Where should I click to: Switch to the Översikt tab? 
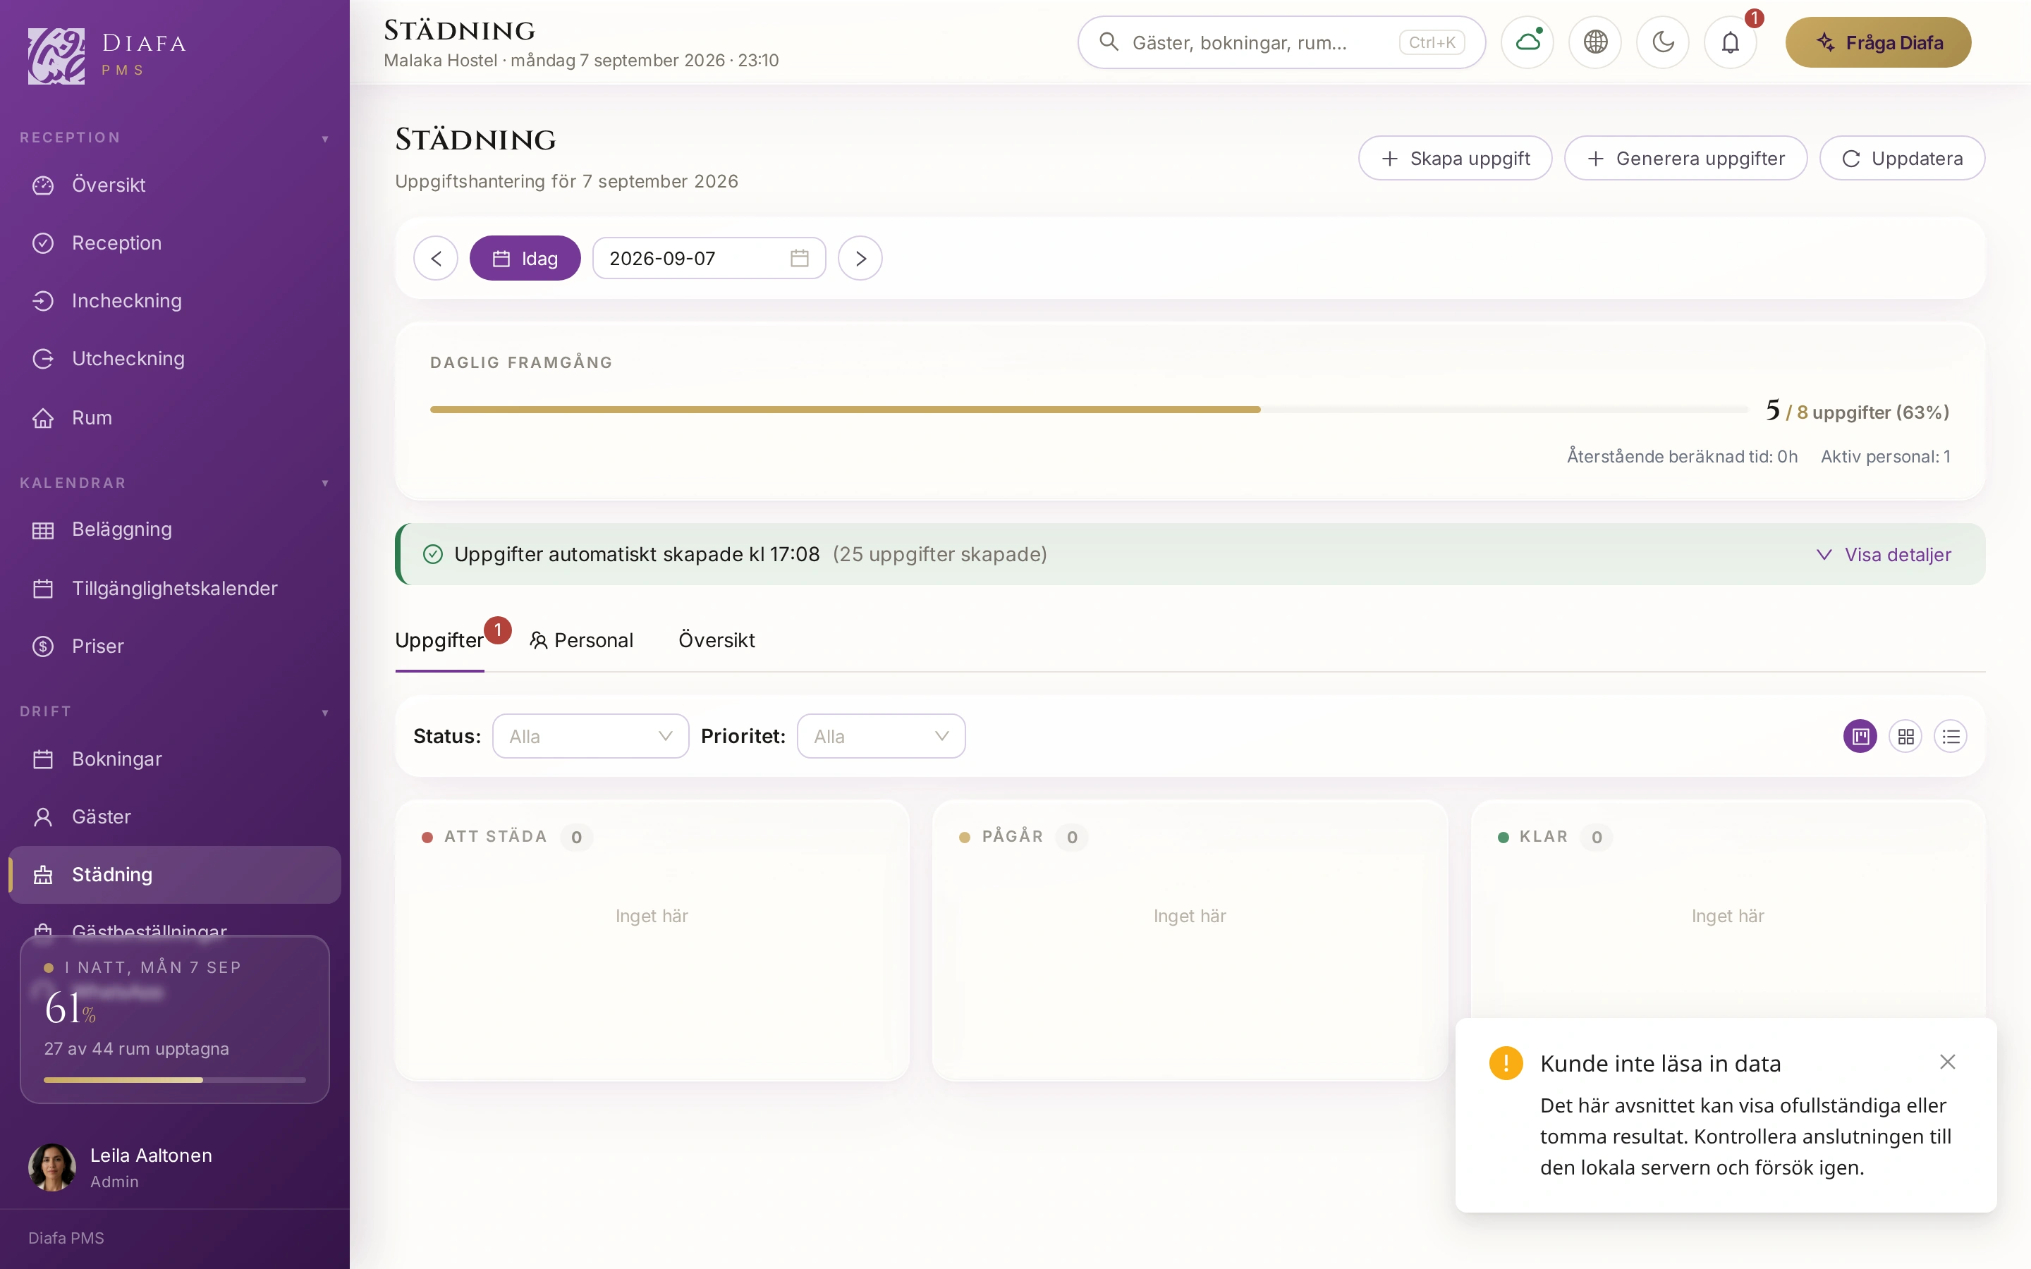[716, 640]
